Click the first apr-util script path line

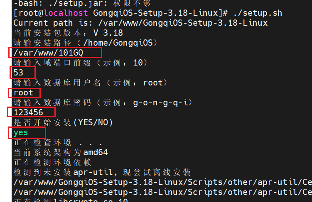pyautogui.click(x=162, y=182)
